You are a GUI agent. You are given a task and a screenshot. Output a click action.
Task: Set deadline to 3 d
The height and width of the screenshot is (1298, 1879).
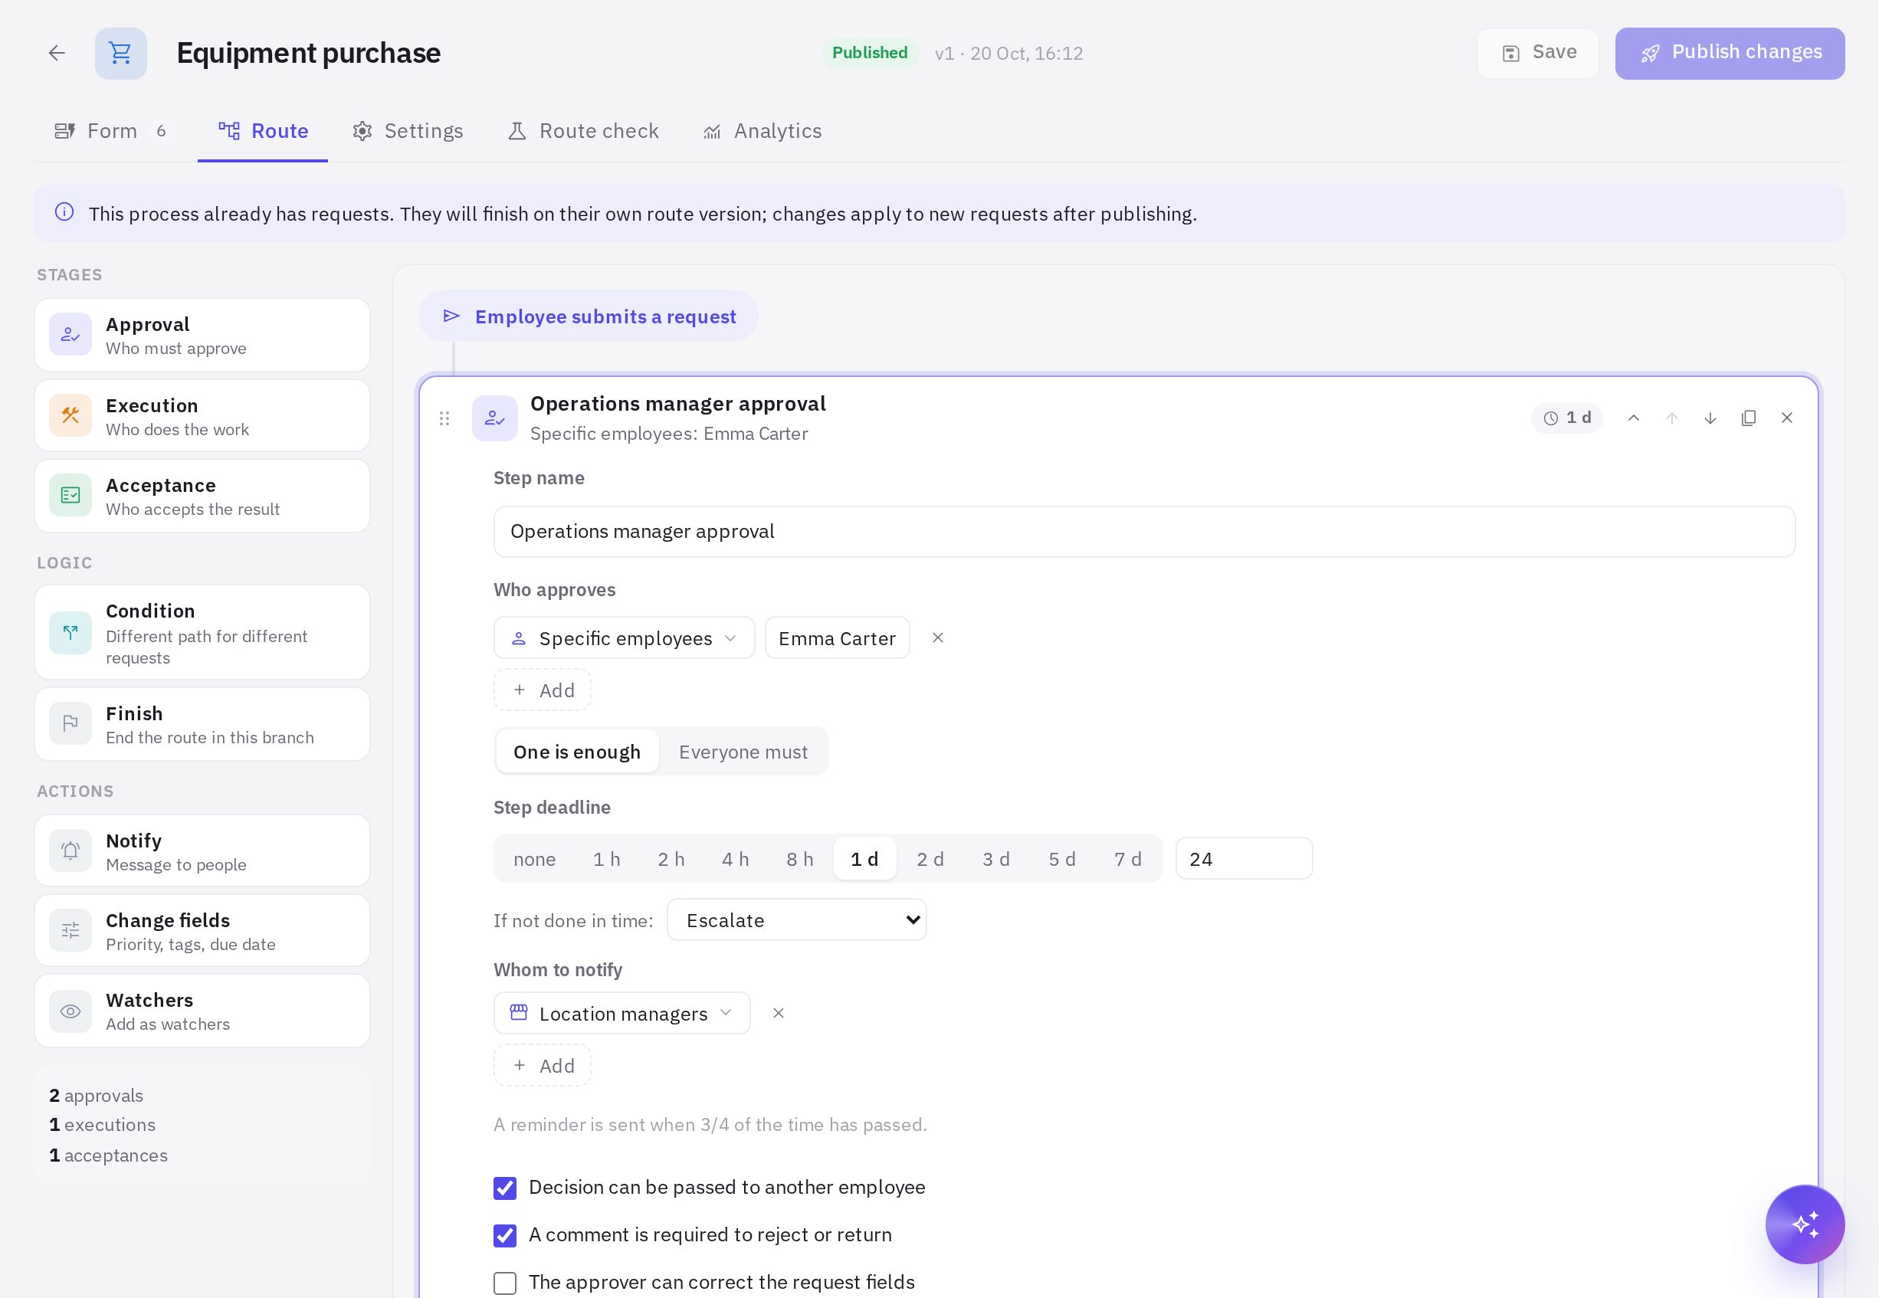click(995, 859)
